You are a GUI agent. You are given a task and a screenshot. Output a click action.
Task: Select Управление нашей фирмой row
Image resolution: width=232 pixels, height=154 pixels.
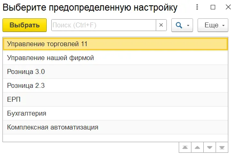tap(116, 58)
